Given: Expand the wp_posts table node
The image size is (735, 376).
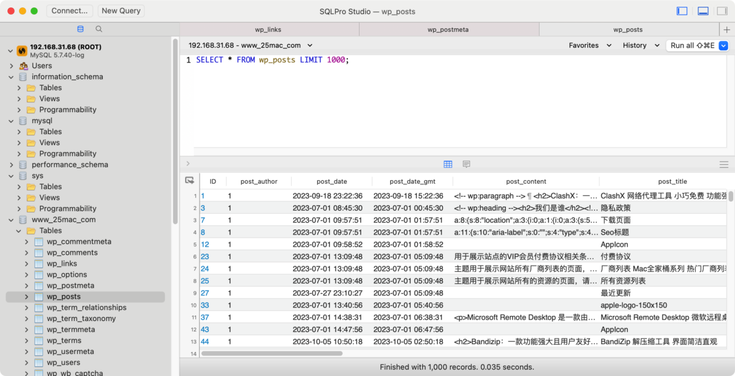Looking at the screenshot, I should [27, 296].
